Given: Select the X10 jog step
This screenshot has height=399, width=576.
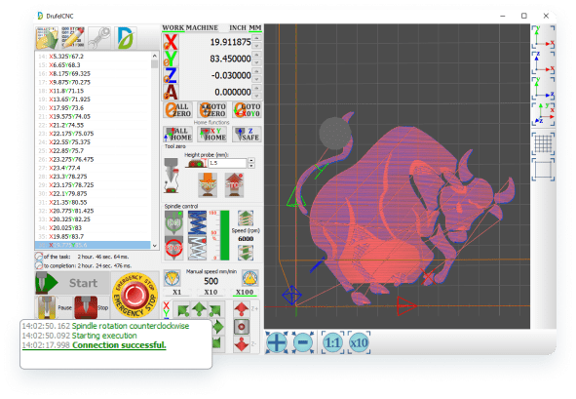Looking at the screenshot, I should (211, 292).
